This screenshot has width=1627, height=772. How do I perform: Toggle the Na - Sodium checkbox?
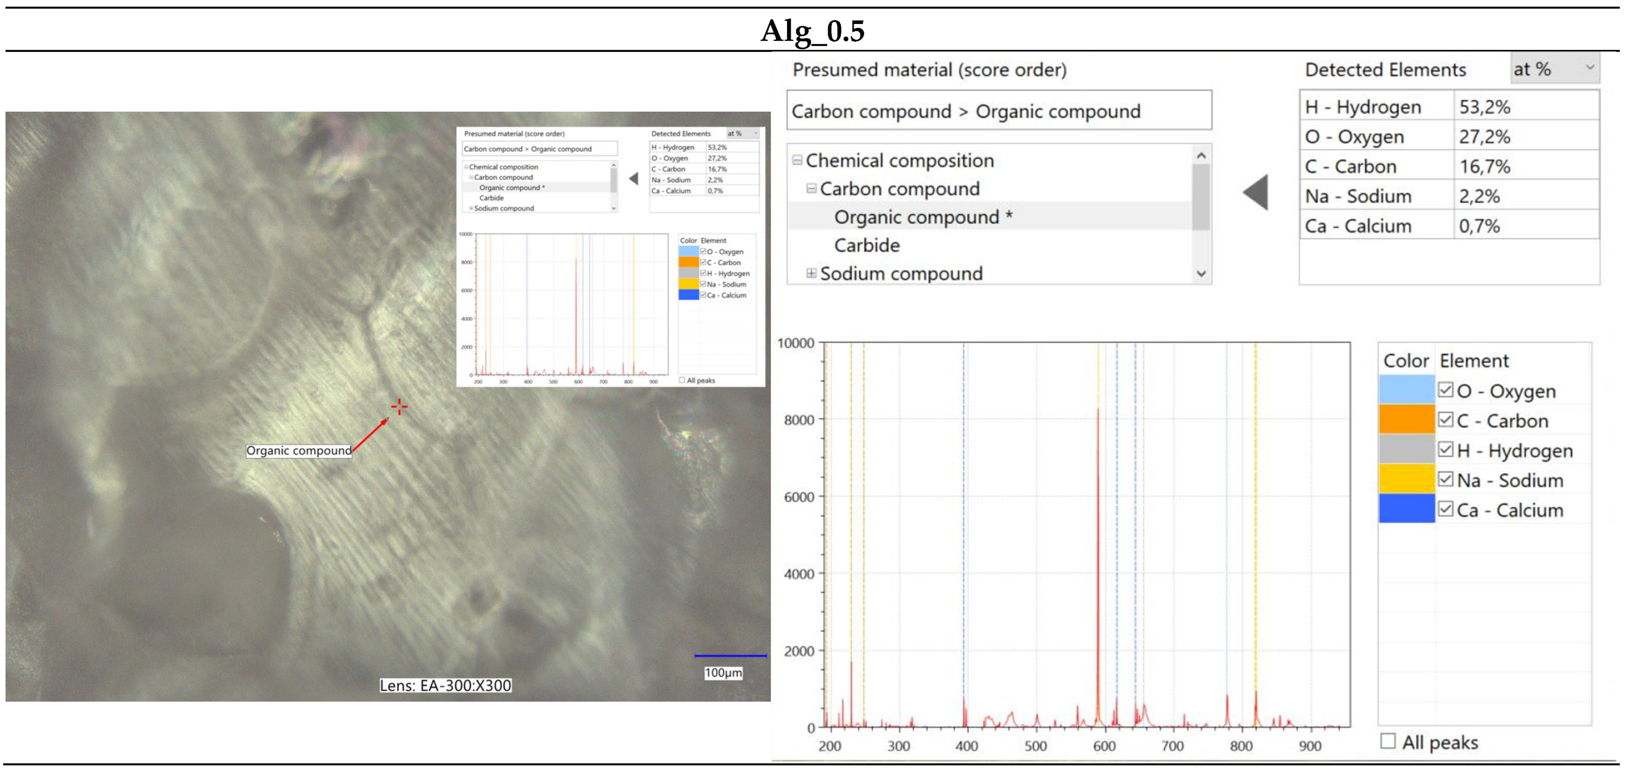pyautogui.click(x=1446, y=479)
